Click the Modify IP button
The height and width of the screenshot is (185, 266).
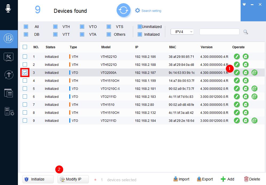click(x=73, y=179)
